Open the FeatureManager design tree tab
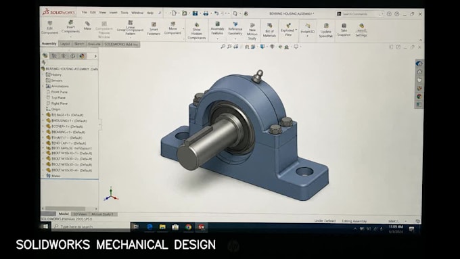460x259 pixels. click(x=45, y=55)
